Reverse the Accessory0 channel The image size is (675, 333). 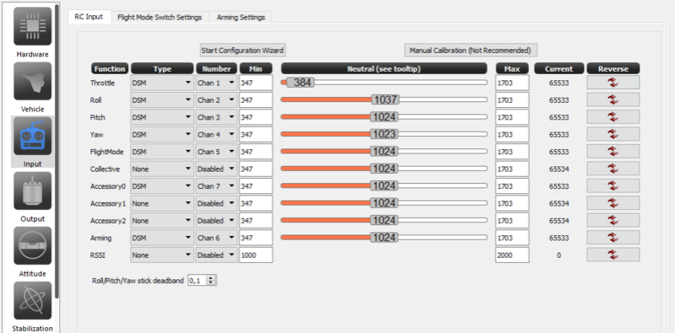tap(613, 185)
